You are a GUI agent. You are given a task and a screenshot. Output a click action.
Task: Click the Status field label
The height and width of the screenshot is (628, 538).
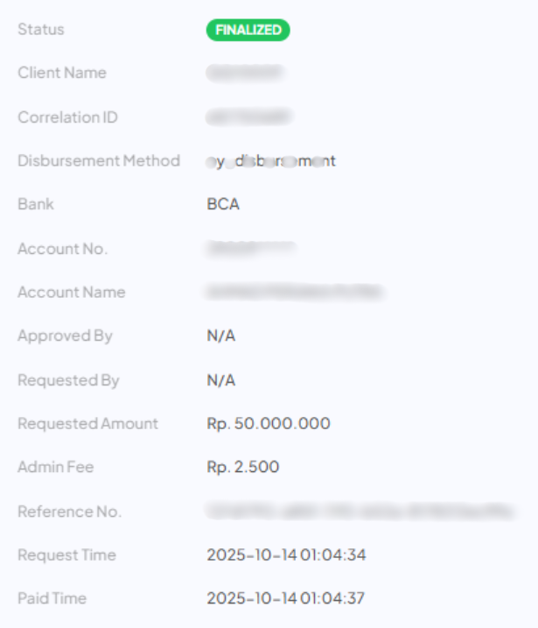pos(41,30)
